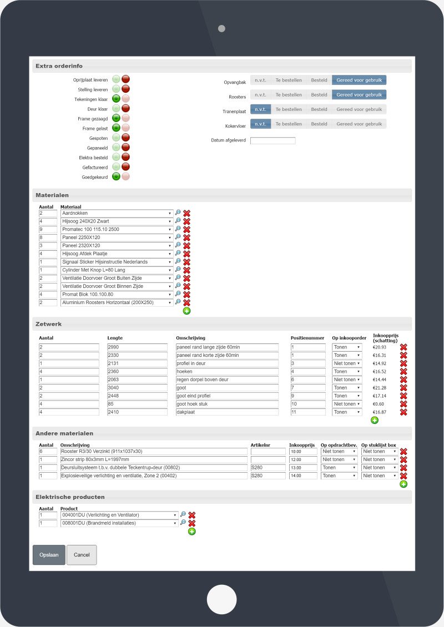The height and width of the screenshot is (627, 444).
Task: Set Goedgekeurd to red
Action: [x=125, y=176]
